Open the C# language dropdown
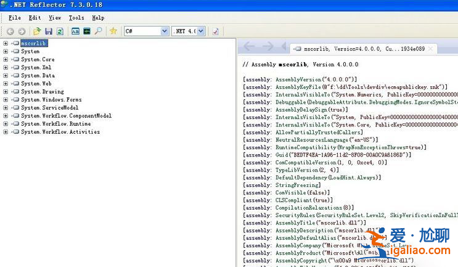 pos(164,31)
